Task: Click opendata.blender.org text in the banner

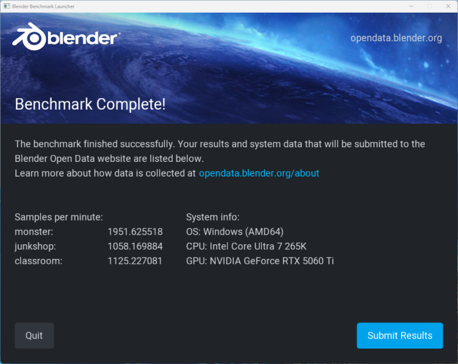Action: [x=396, y=38]
